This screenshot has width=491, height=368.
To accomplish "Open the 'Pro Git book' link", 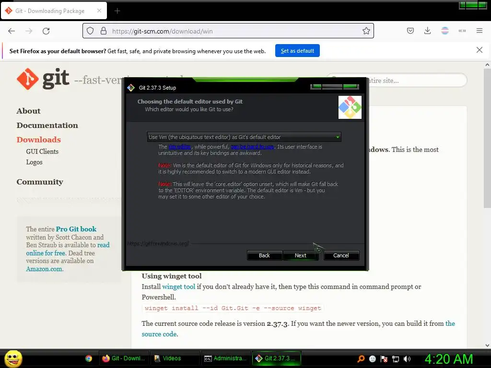I will coord(76,229).
